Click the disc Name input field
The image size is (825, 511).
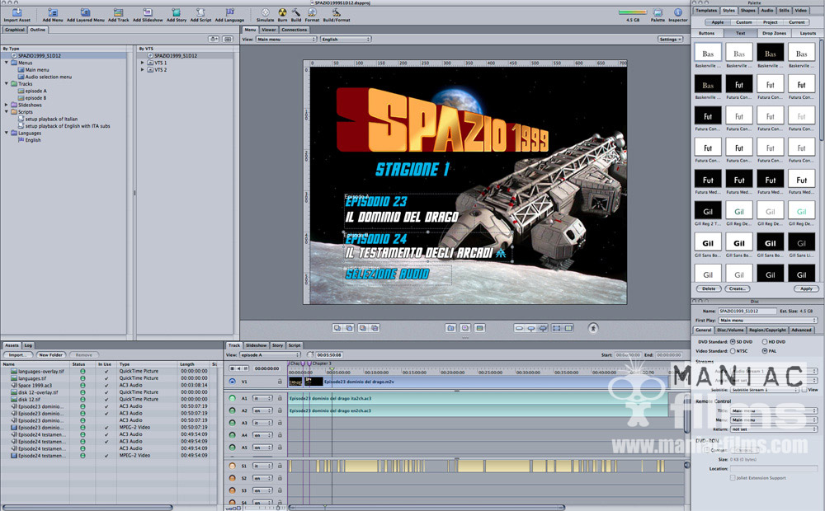747,311
